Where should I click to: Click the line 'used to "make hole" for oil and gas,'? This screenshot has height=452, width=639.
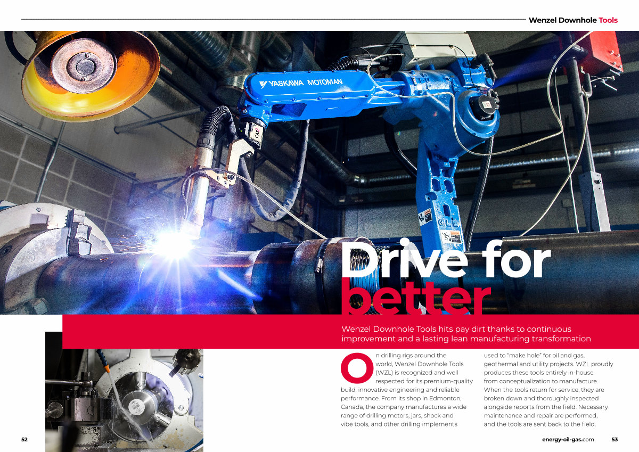pos(535,355)
